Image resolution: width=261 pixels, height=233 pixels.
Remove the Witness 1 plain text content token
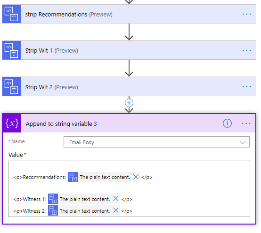pyautogui.click(x=116, y=199)
